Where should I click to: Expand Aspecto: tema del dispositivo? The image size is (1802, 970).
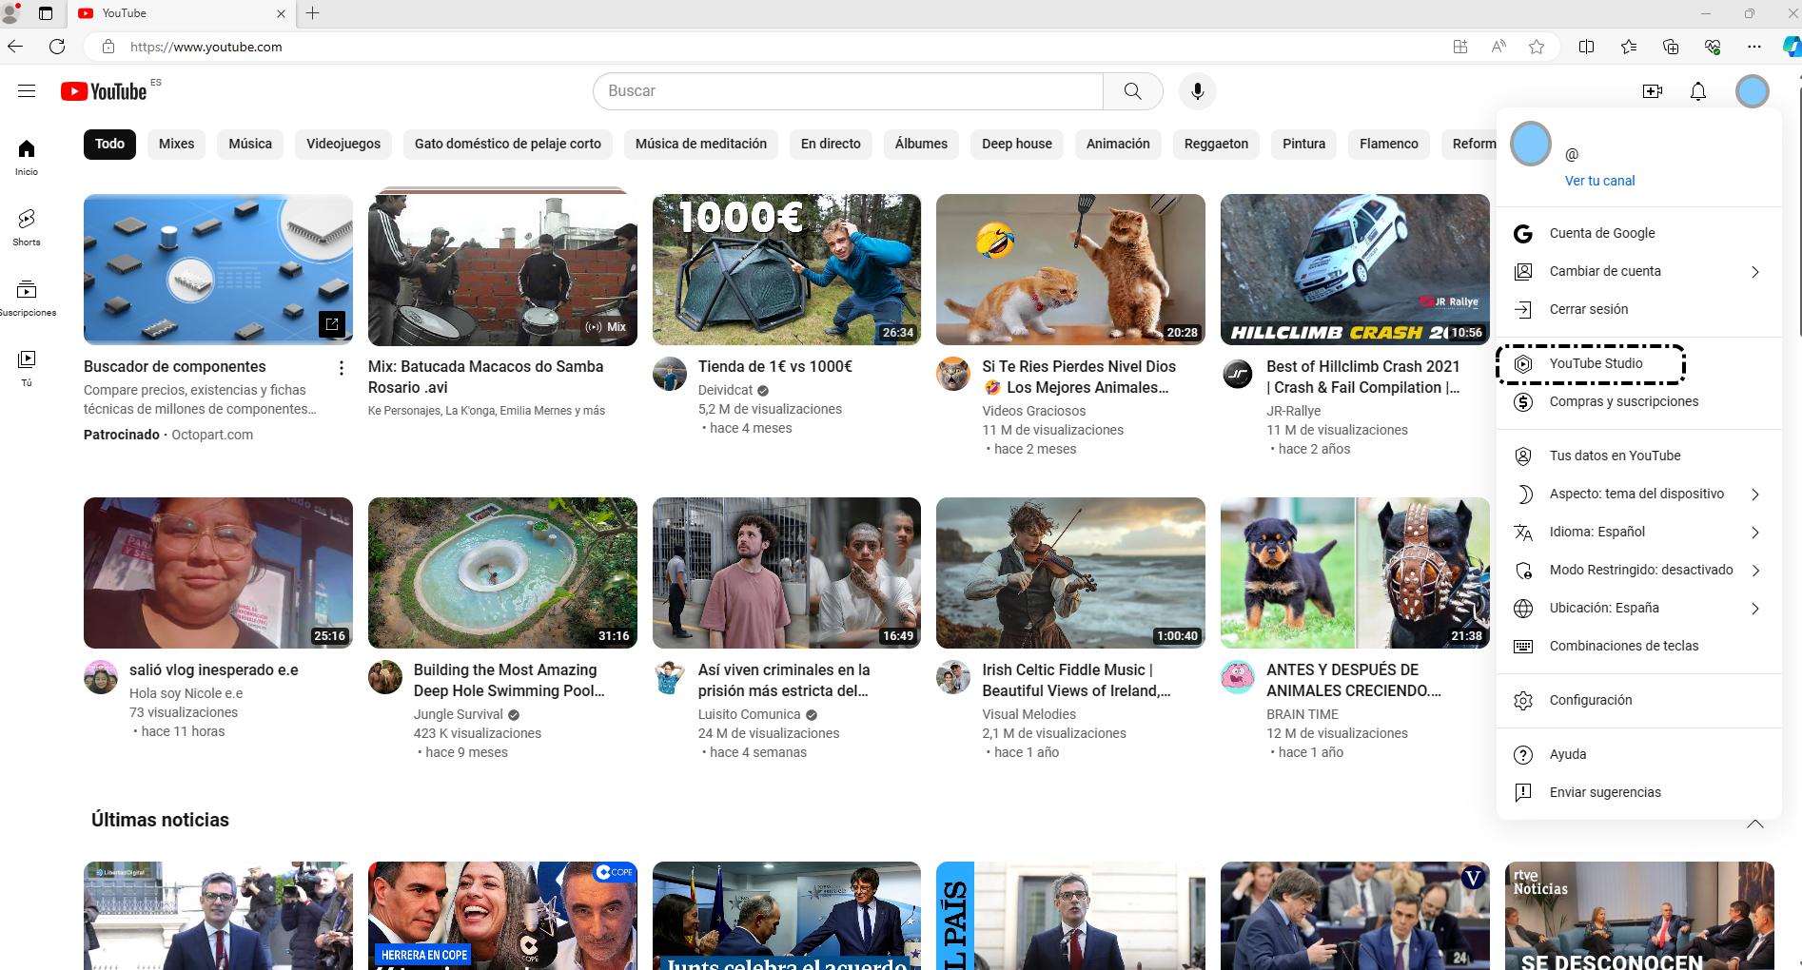click(1755, 495)
